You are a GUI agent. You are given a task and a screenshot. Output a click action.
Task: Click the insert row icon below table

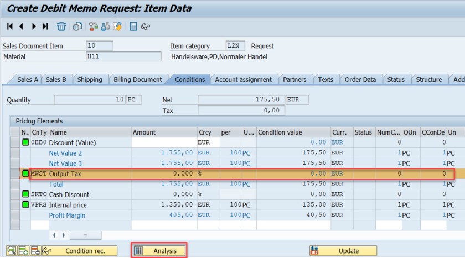(23, 251)
